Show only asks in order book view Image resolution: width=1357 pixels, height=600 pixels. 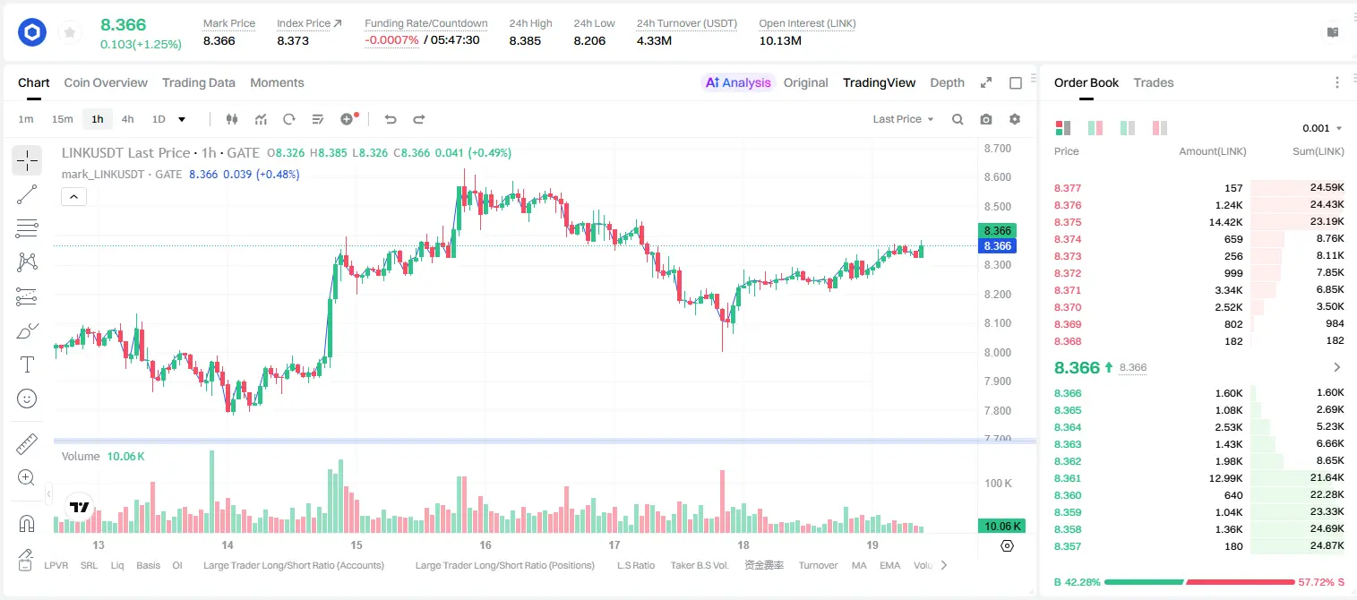click(1160, 128)
